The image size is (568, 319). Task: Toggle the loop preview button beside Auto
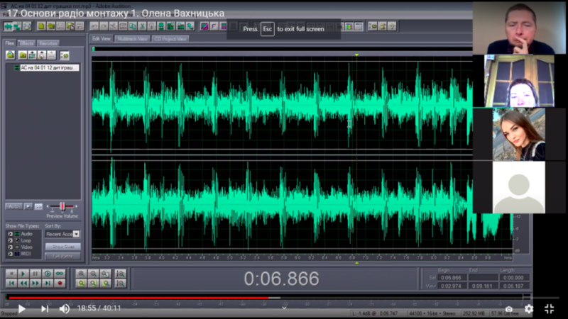38,206
